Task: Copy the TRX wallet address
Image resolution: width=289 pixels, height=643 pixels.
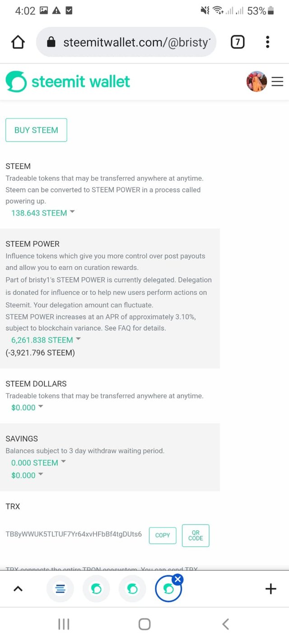Action: [x=163, y=535]
